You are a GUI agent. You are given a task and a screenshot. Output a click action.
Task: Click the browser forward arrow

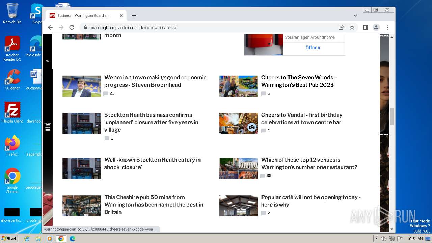click(x=61, y=27)
